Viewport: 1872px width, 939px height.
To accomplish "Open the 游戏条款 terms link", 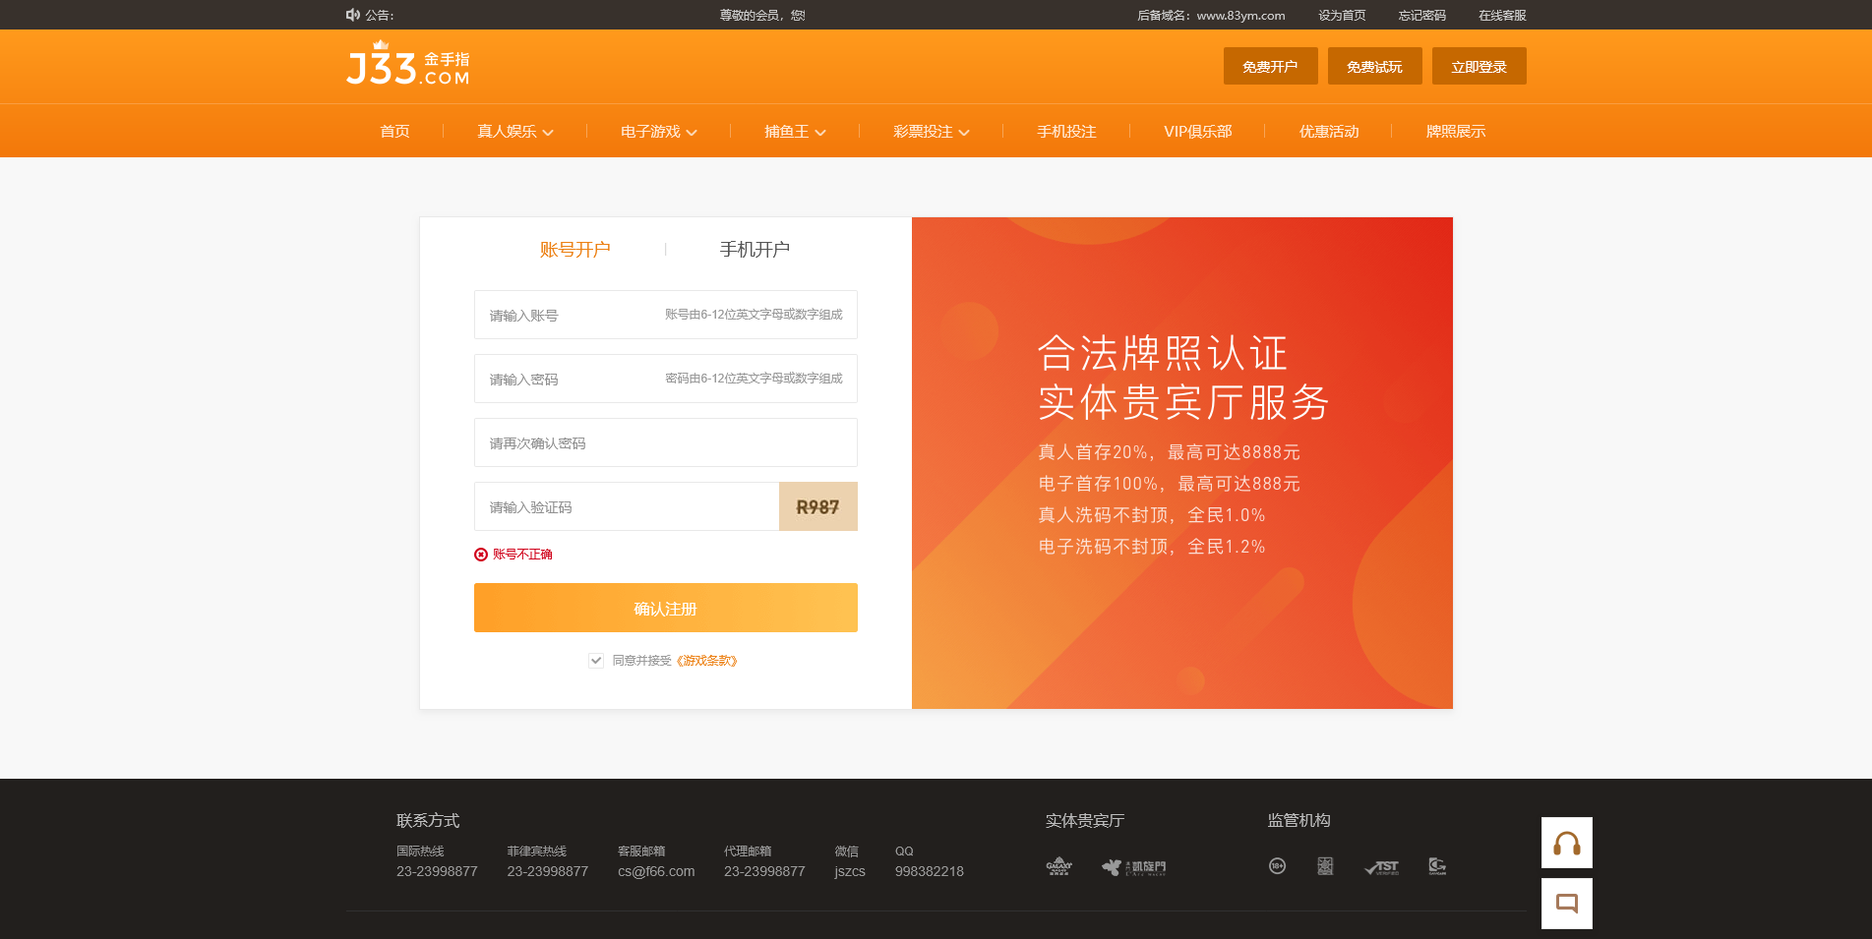I will coord(706,661).
